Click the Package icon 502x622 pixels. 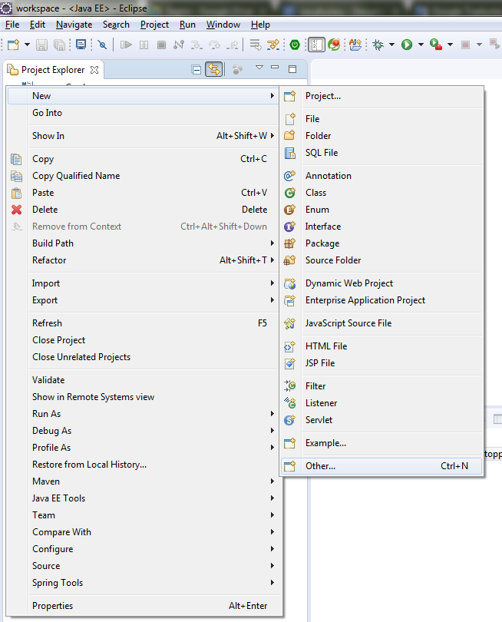(290, 243)
